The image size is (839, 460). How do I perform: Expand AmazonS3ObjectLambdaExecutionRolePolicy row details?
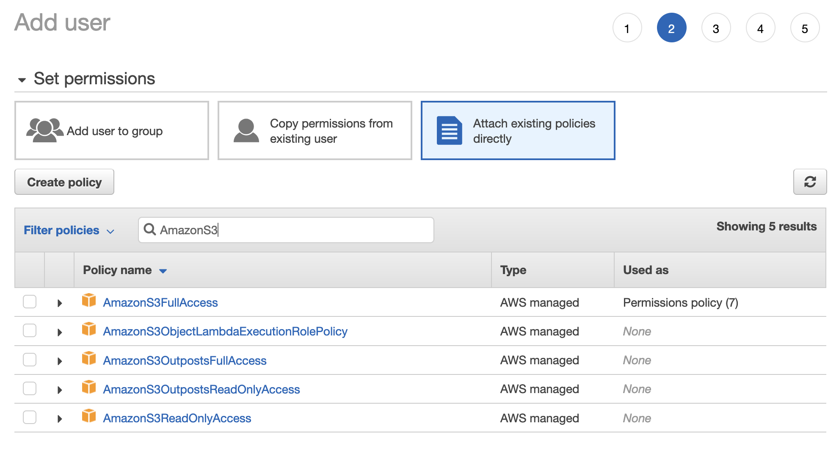coord(60,332)
